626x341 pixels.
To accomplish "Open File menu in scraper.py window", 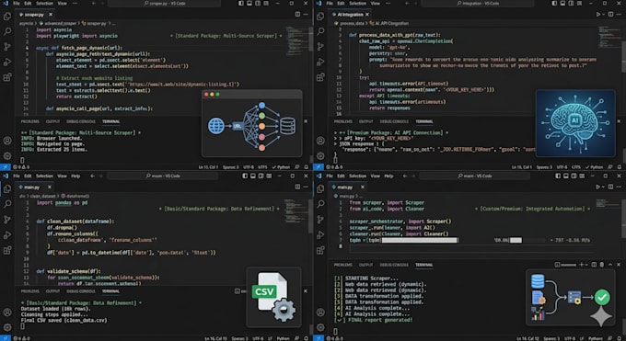I will point(17,3).
